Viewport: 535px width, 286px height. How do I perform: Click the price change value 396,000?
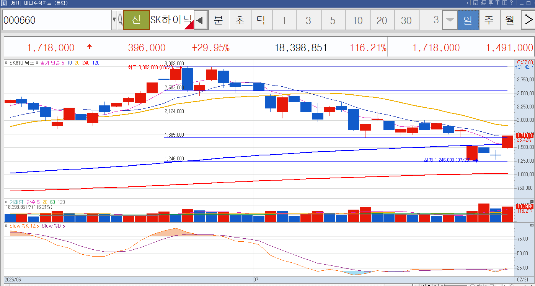coord(147,48)
